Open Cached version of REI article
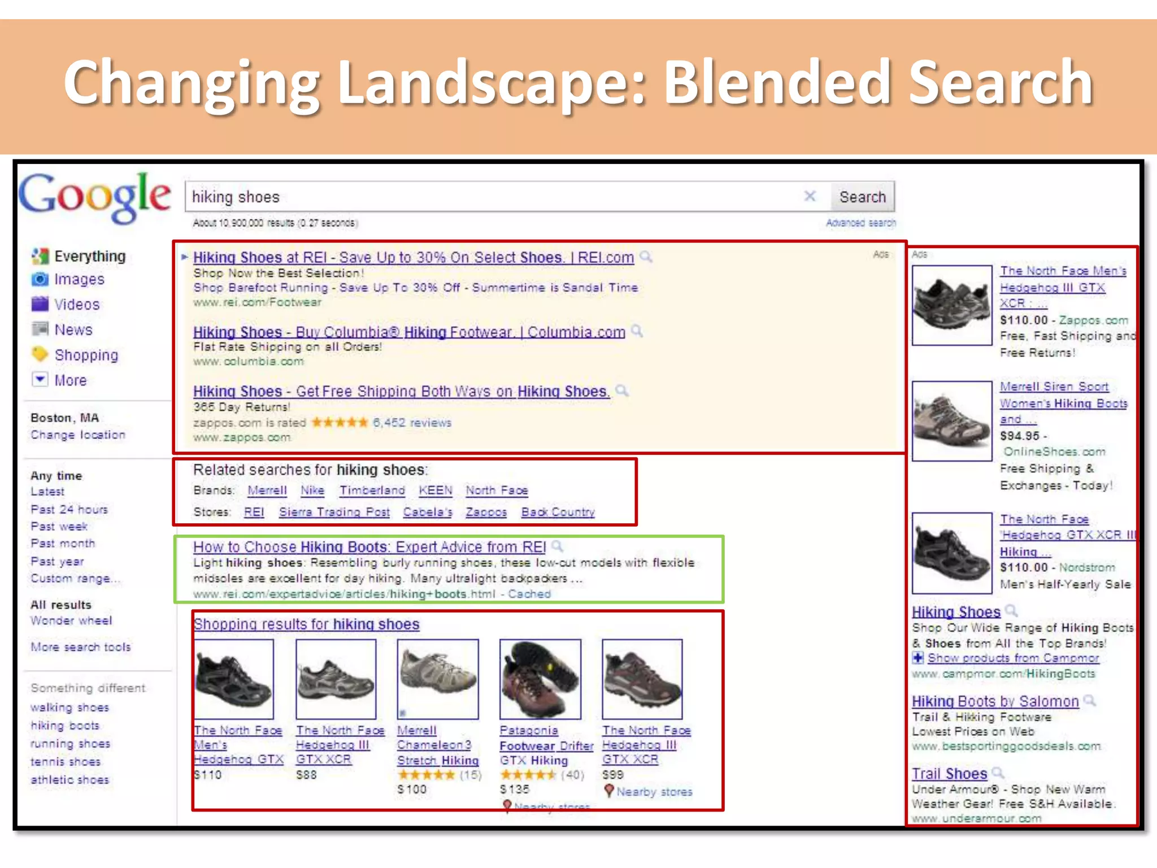The width and height of the screenshot is (1157, 868). [529, 594]
